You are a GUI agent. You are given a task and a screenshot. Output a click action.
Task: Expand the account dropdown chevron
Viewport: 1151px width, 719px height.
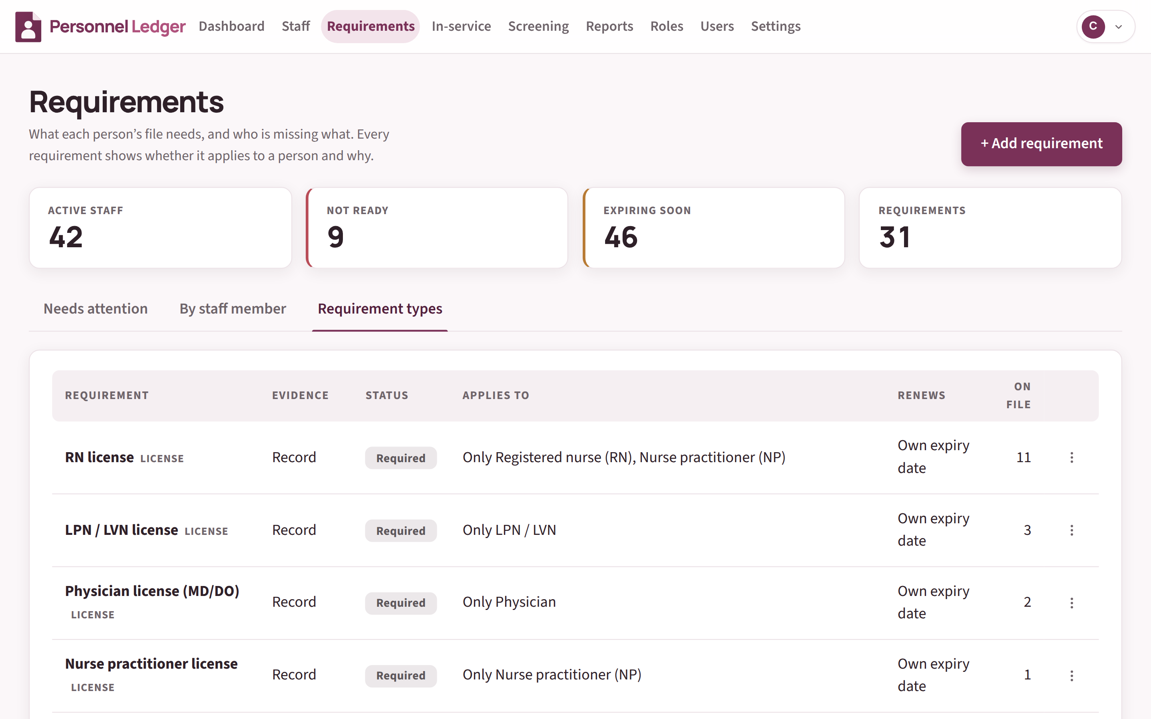[x=1119, y=27]
